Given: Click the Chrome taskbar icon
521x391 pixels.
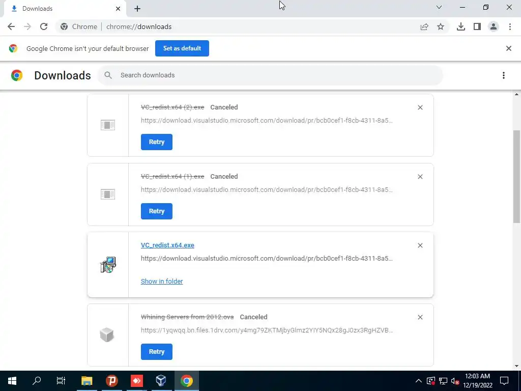Looking at the screenshot, I should [x=186, y=381].
